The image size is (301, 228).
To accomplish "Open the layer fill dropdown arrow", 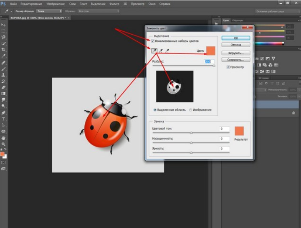I will coord(299,96).
